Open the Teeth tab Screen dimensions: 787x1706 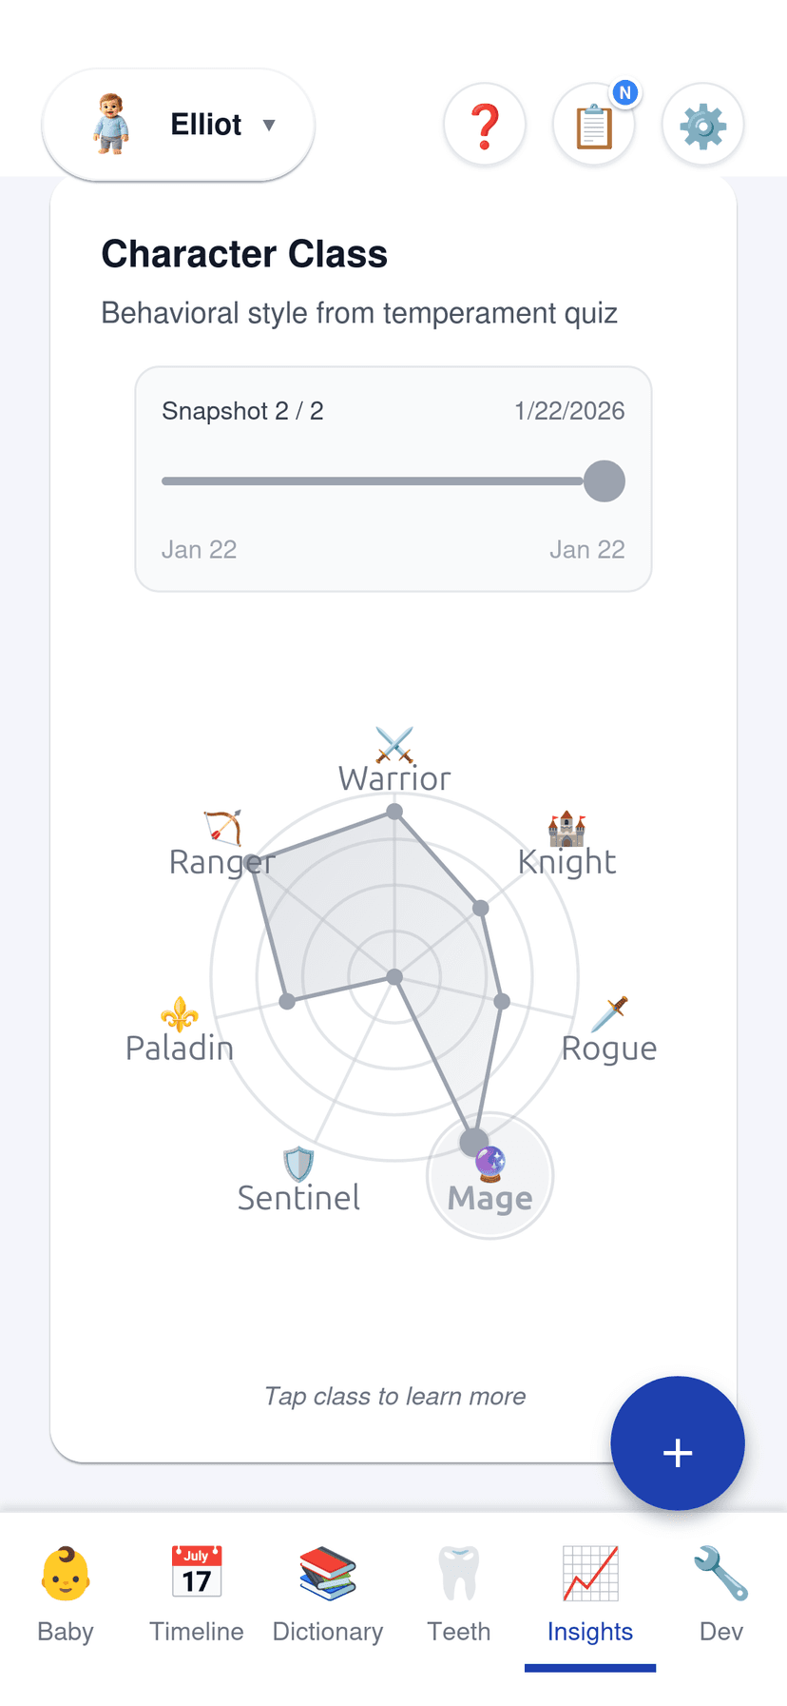click(x=459, y=1594)
